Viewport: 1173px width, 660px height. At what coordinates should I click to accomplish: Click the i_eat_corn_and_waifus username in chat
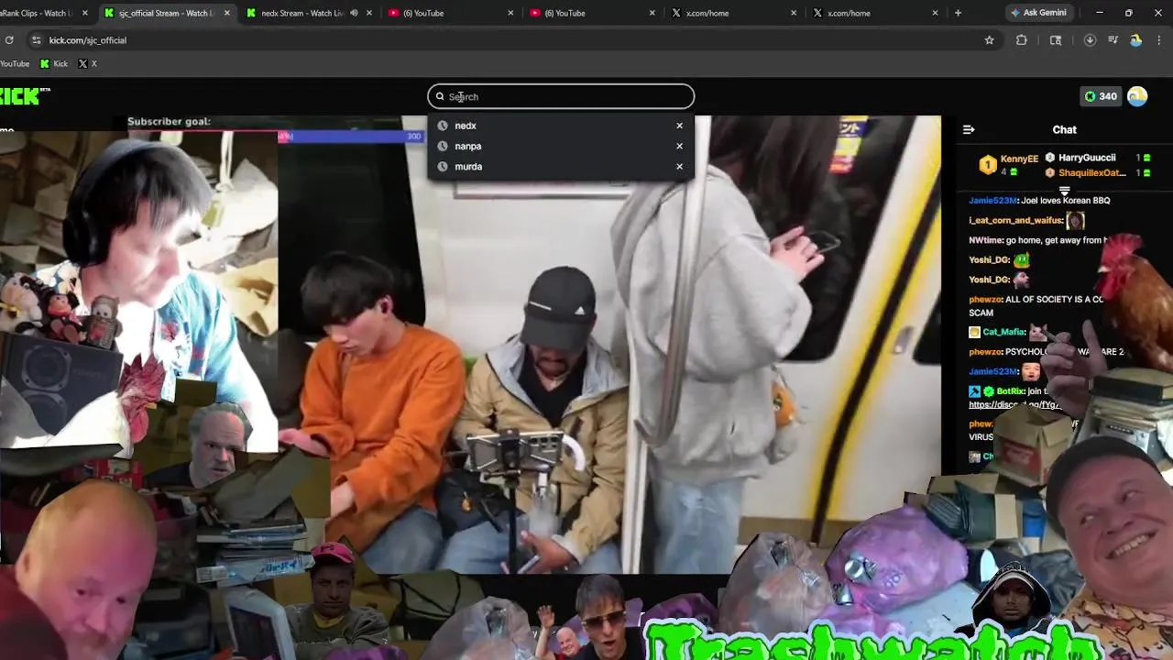pos(1015,220)
